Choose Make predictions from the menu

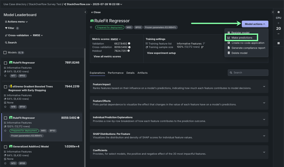coord(242,38)
